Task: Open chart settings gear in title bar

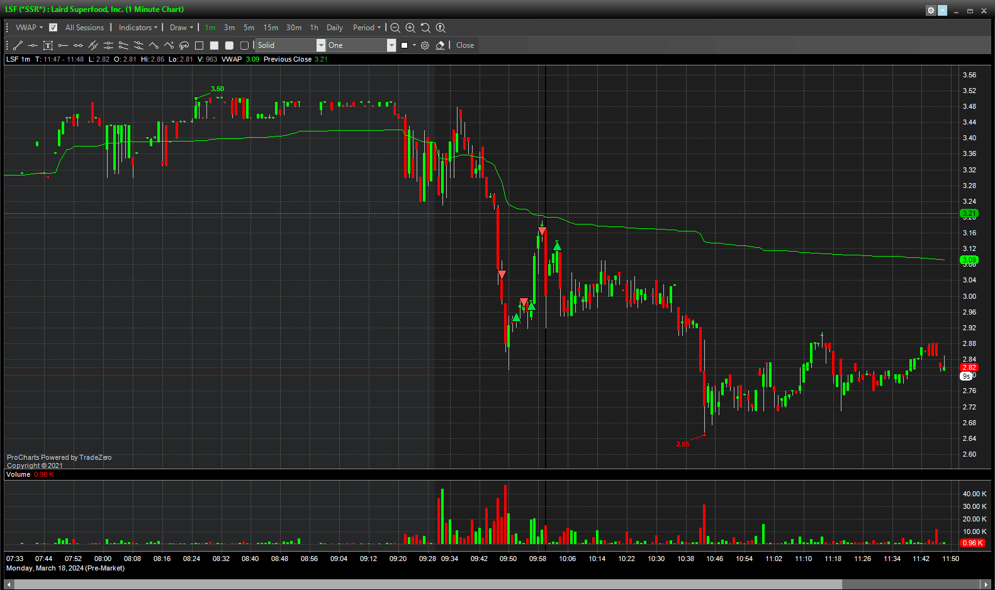Action: (931, 10)
